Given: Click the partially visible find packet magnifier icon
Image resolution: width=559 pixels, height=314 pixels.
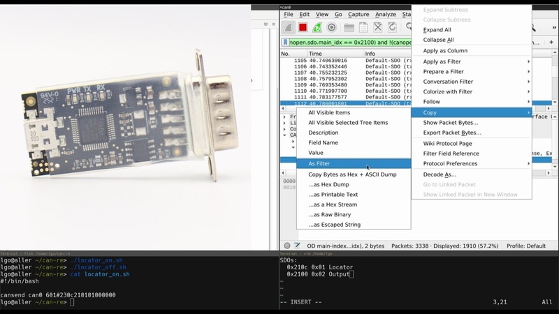Looking at the screenshot, I should click(409, 27).
